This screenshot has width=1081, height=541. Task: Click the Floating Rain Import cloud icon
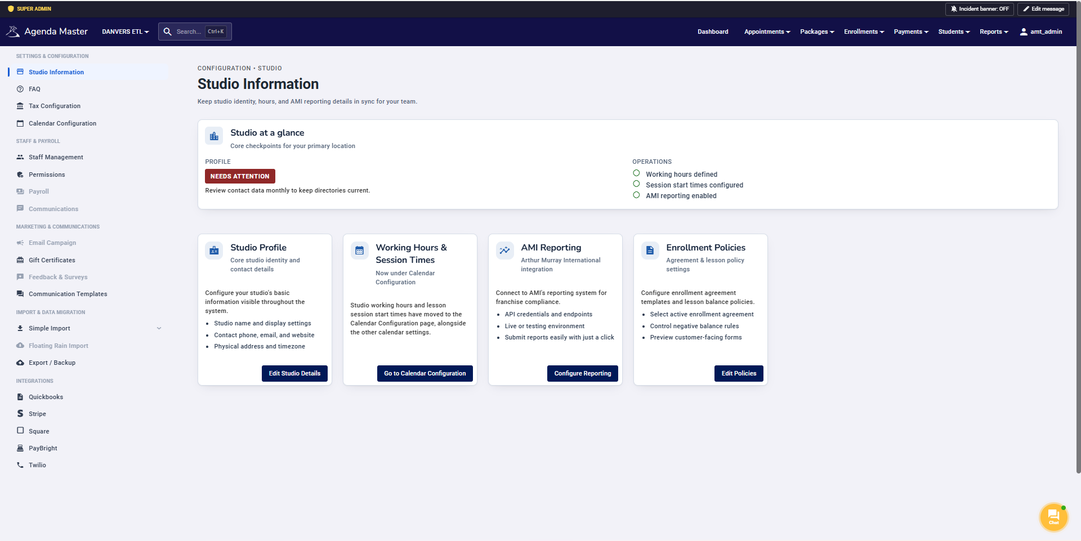click(20, 346)
